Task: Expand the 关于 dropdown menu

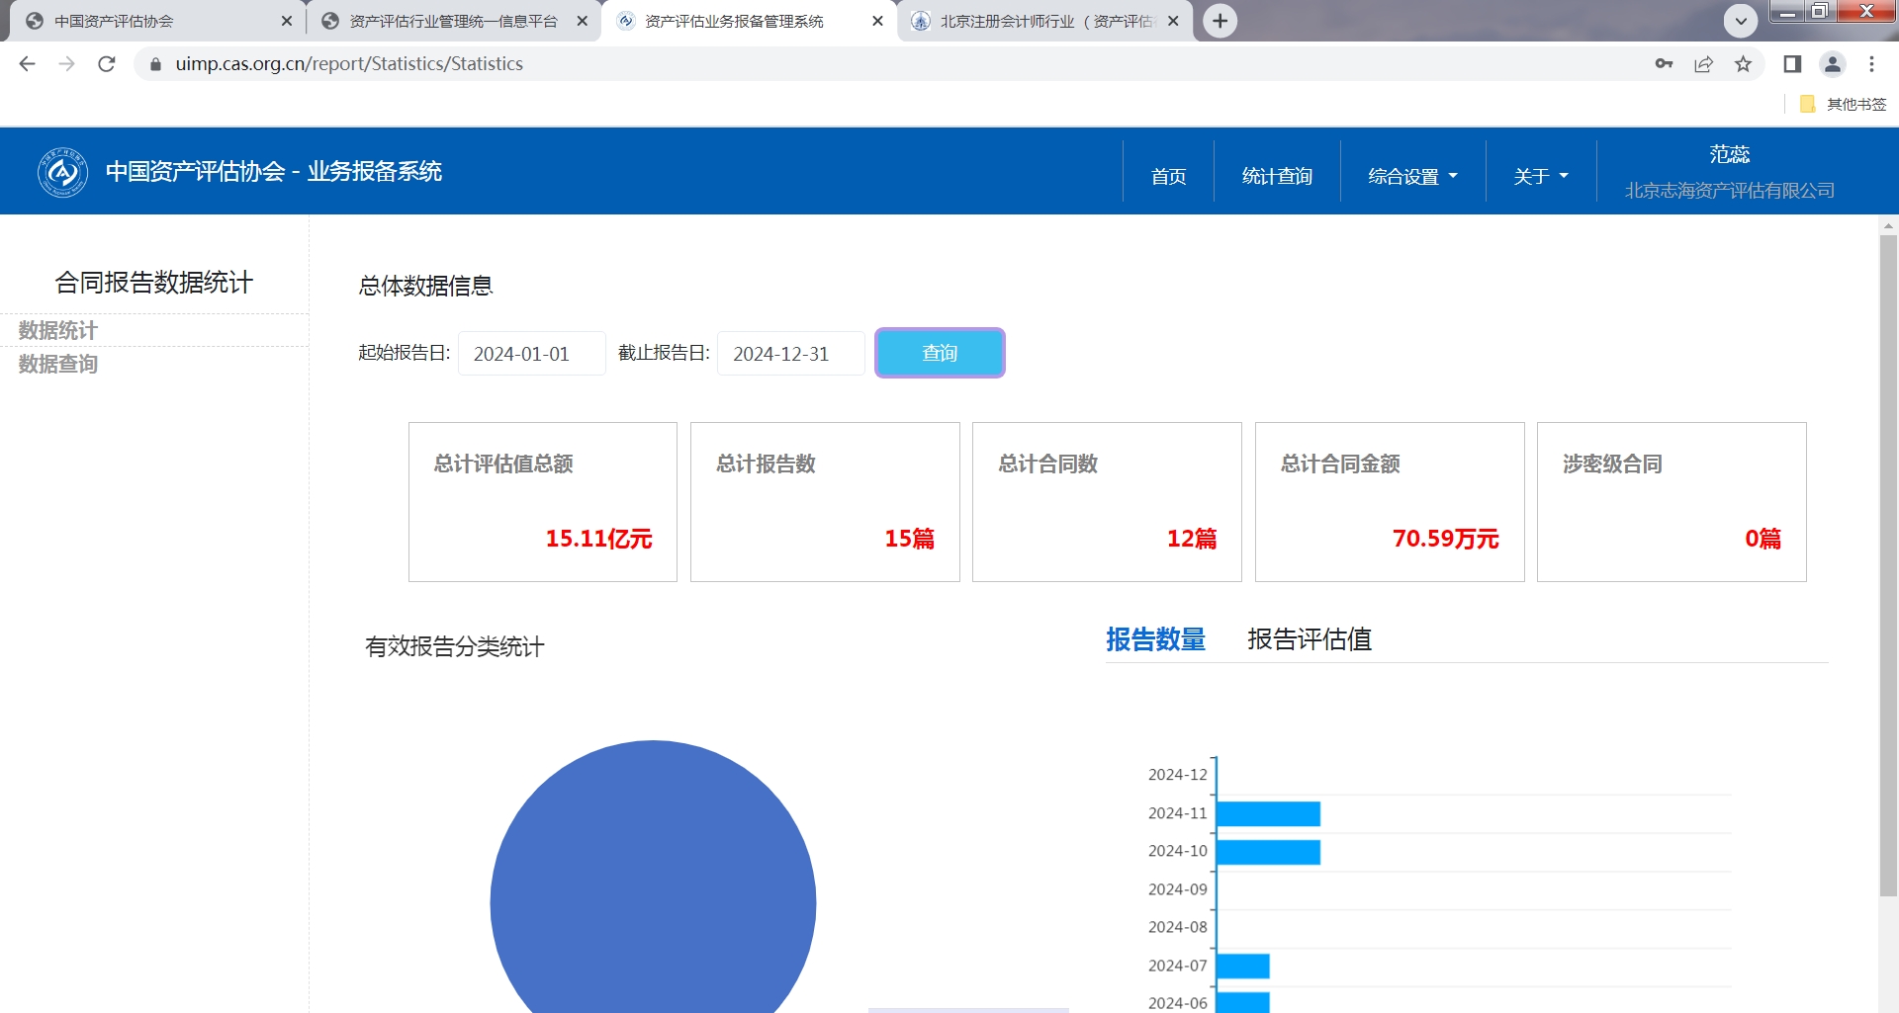Action: coord(1540,176)
